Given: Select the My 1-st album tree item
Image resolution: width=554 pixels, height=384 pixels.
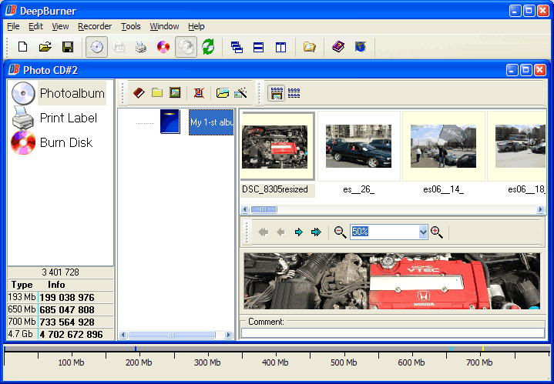Looking at the screenshot, I should (211, 122).
